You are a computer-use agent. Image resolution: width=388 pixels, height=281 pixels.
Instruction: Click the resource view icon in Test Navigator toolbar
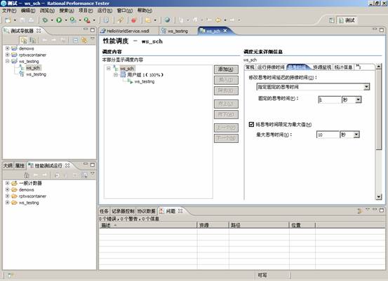[32, 40]
